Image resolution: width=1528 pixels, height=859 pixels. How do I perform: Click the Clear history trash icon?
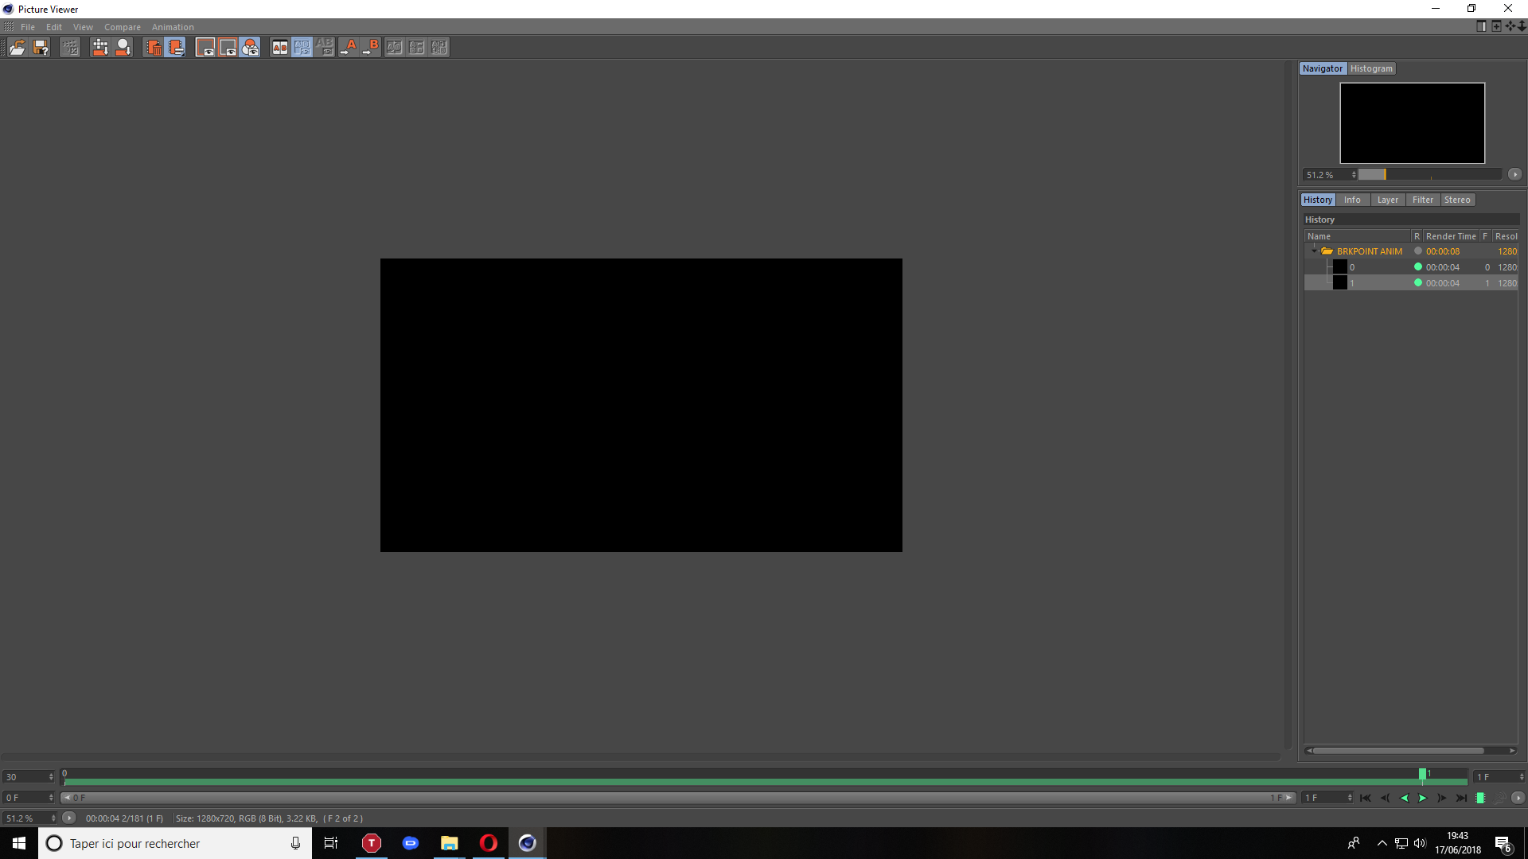[154, 48]
